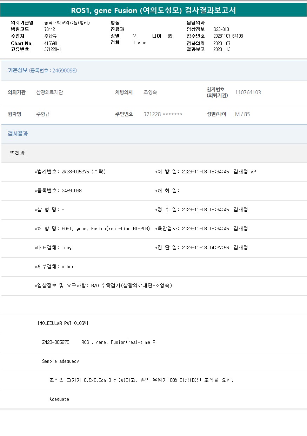
Task: Select the Sample adequacy label
Action: 60,361
